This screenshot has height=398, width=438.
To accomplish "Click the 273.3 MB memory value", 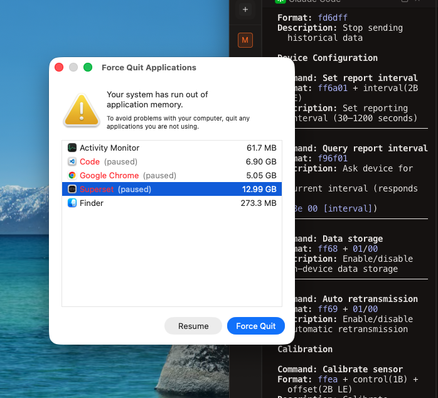I will coord(259,203).
